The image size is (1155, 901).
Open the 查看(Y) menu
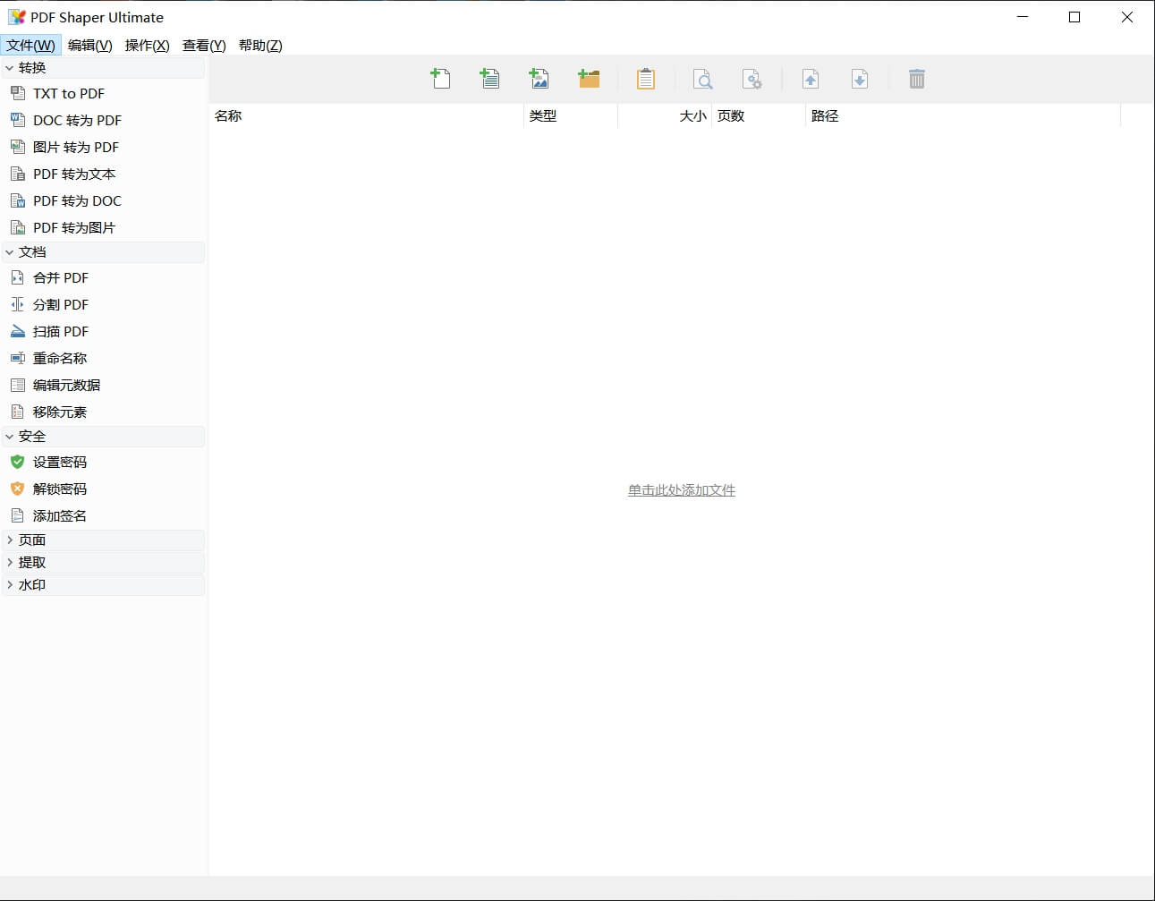click(204, 46)
